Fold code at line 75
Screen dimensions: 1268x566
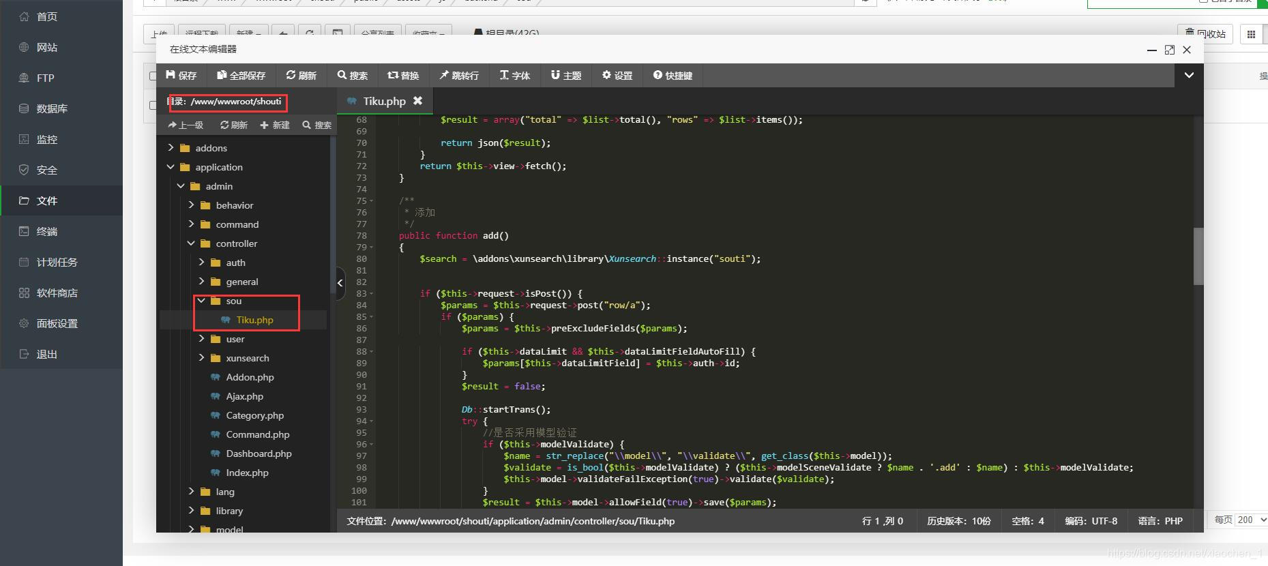tap(371, 201)
